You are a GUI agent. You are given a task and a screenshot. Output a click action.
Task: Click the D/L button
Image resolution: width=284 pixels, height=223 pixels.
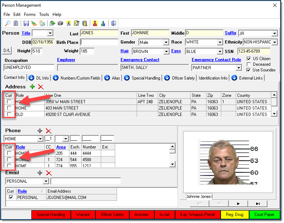coord(7,51)
